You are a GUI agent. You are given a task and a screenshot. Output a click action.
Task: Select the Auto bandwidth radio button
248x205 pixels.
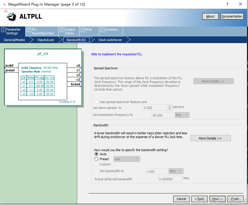tap(96, 154)
